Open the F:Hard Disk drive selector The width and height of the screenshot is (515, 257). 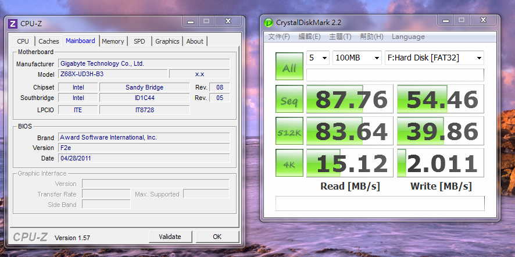[434, 58]
